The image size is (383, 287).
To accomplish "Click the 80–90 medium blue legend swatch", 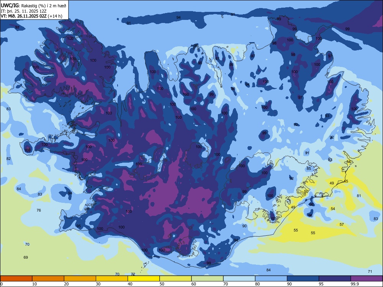I will (271, 279).
